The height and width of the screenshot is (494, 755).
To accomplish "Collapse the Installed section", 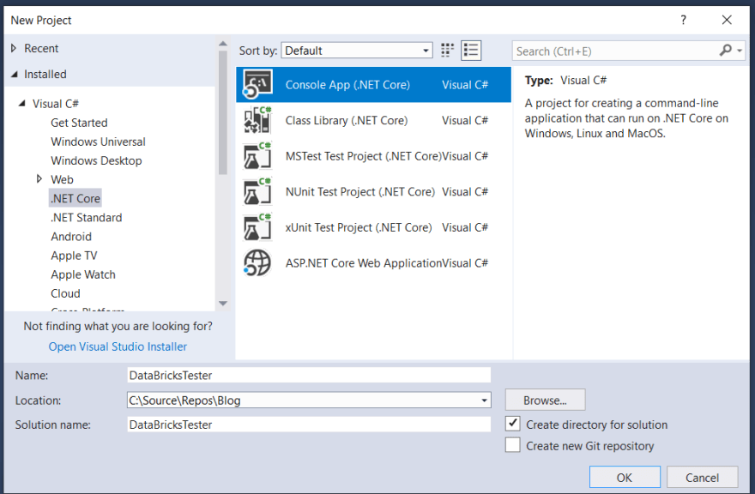I will (x=14, y=74).
